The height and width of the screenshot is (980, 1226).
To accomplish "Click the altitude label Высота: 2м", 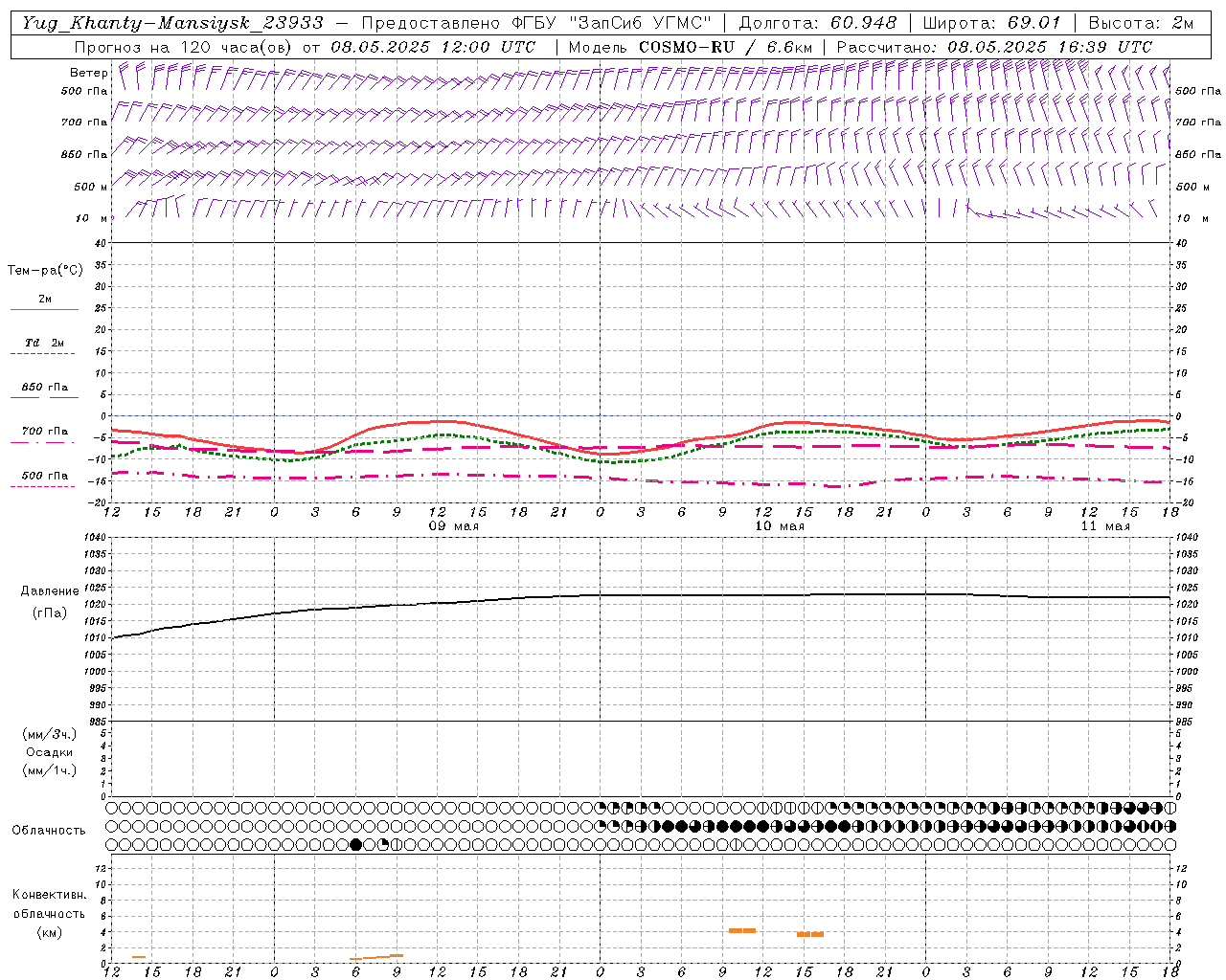I will pos(1142,23).
